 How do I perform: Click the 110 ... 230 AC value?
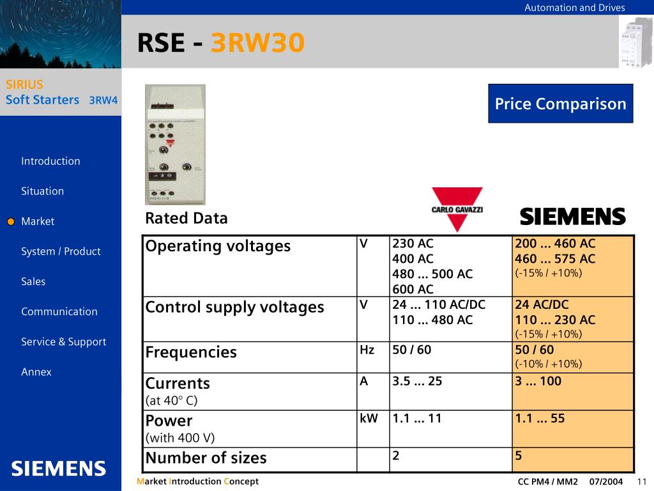pos(555,320)
